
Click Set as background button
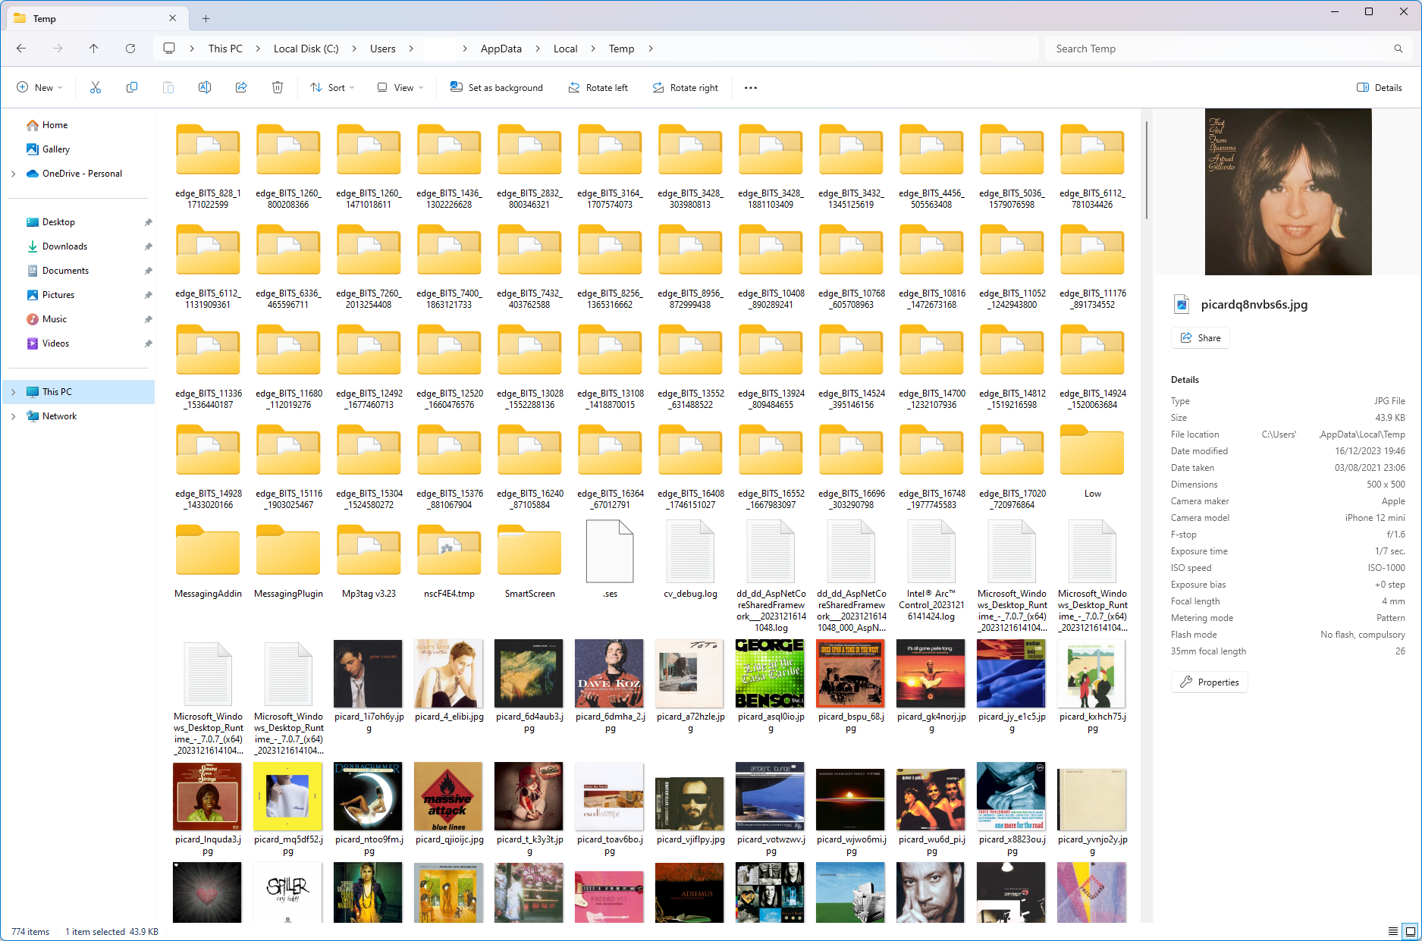[x=497, y=88]
